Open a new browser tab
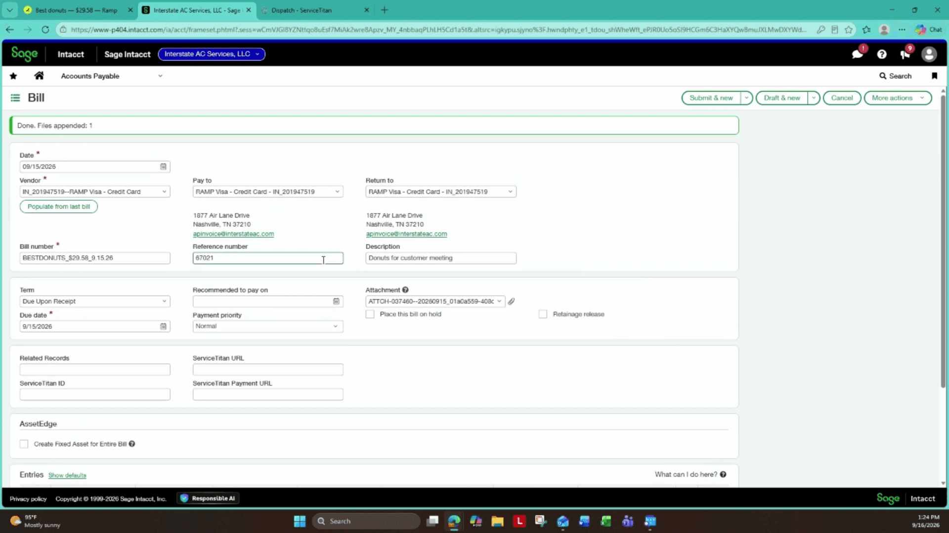Screen dimensions: 949x533 tap(385, 10)
